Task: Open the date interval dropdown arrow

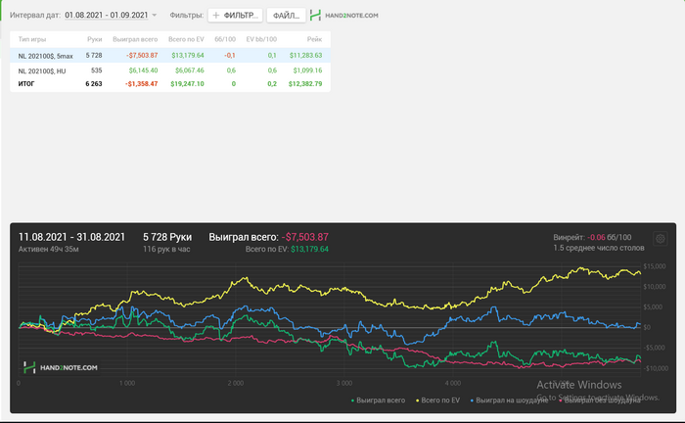Action: (x=155, y=16)
